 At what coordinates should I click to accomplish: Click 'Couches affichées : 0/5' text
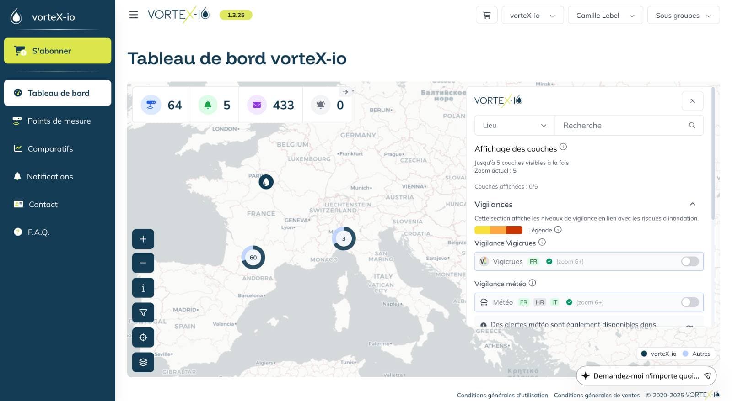(506, 186)
